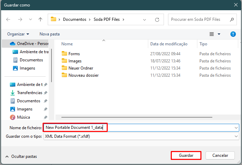Click the Cancelar button

[x=220, y=155]
